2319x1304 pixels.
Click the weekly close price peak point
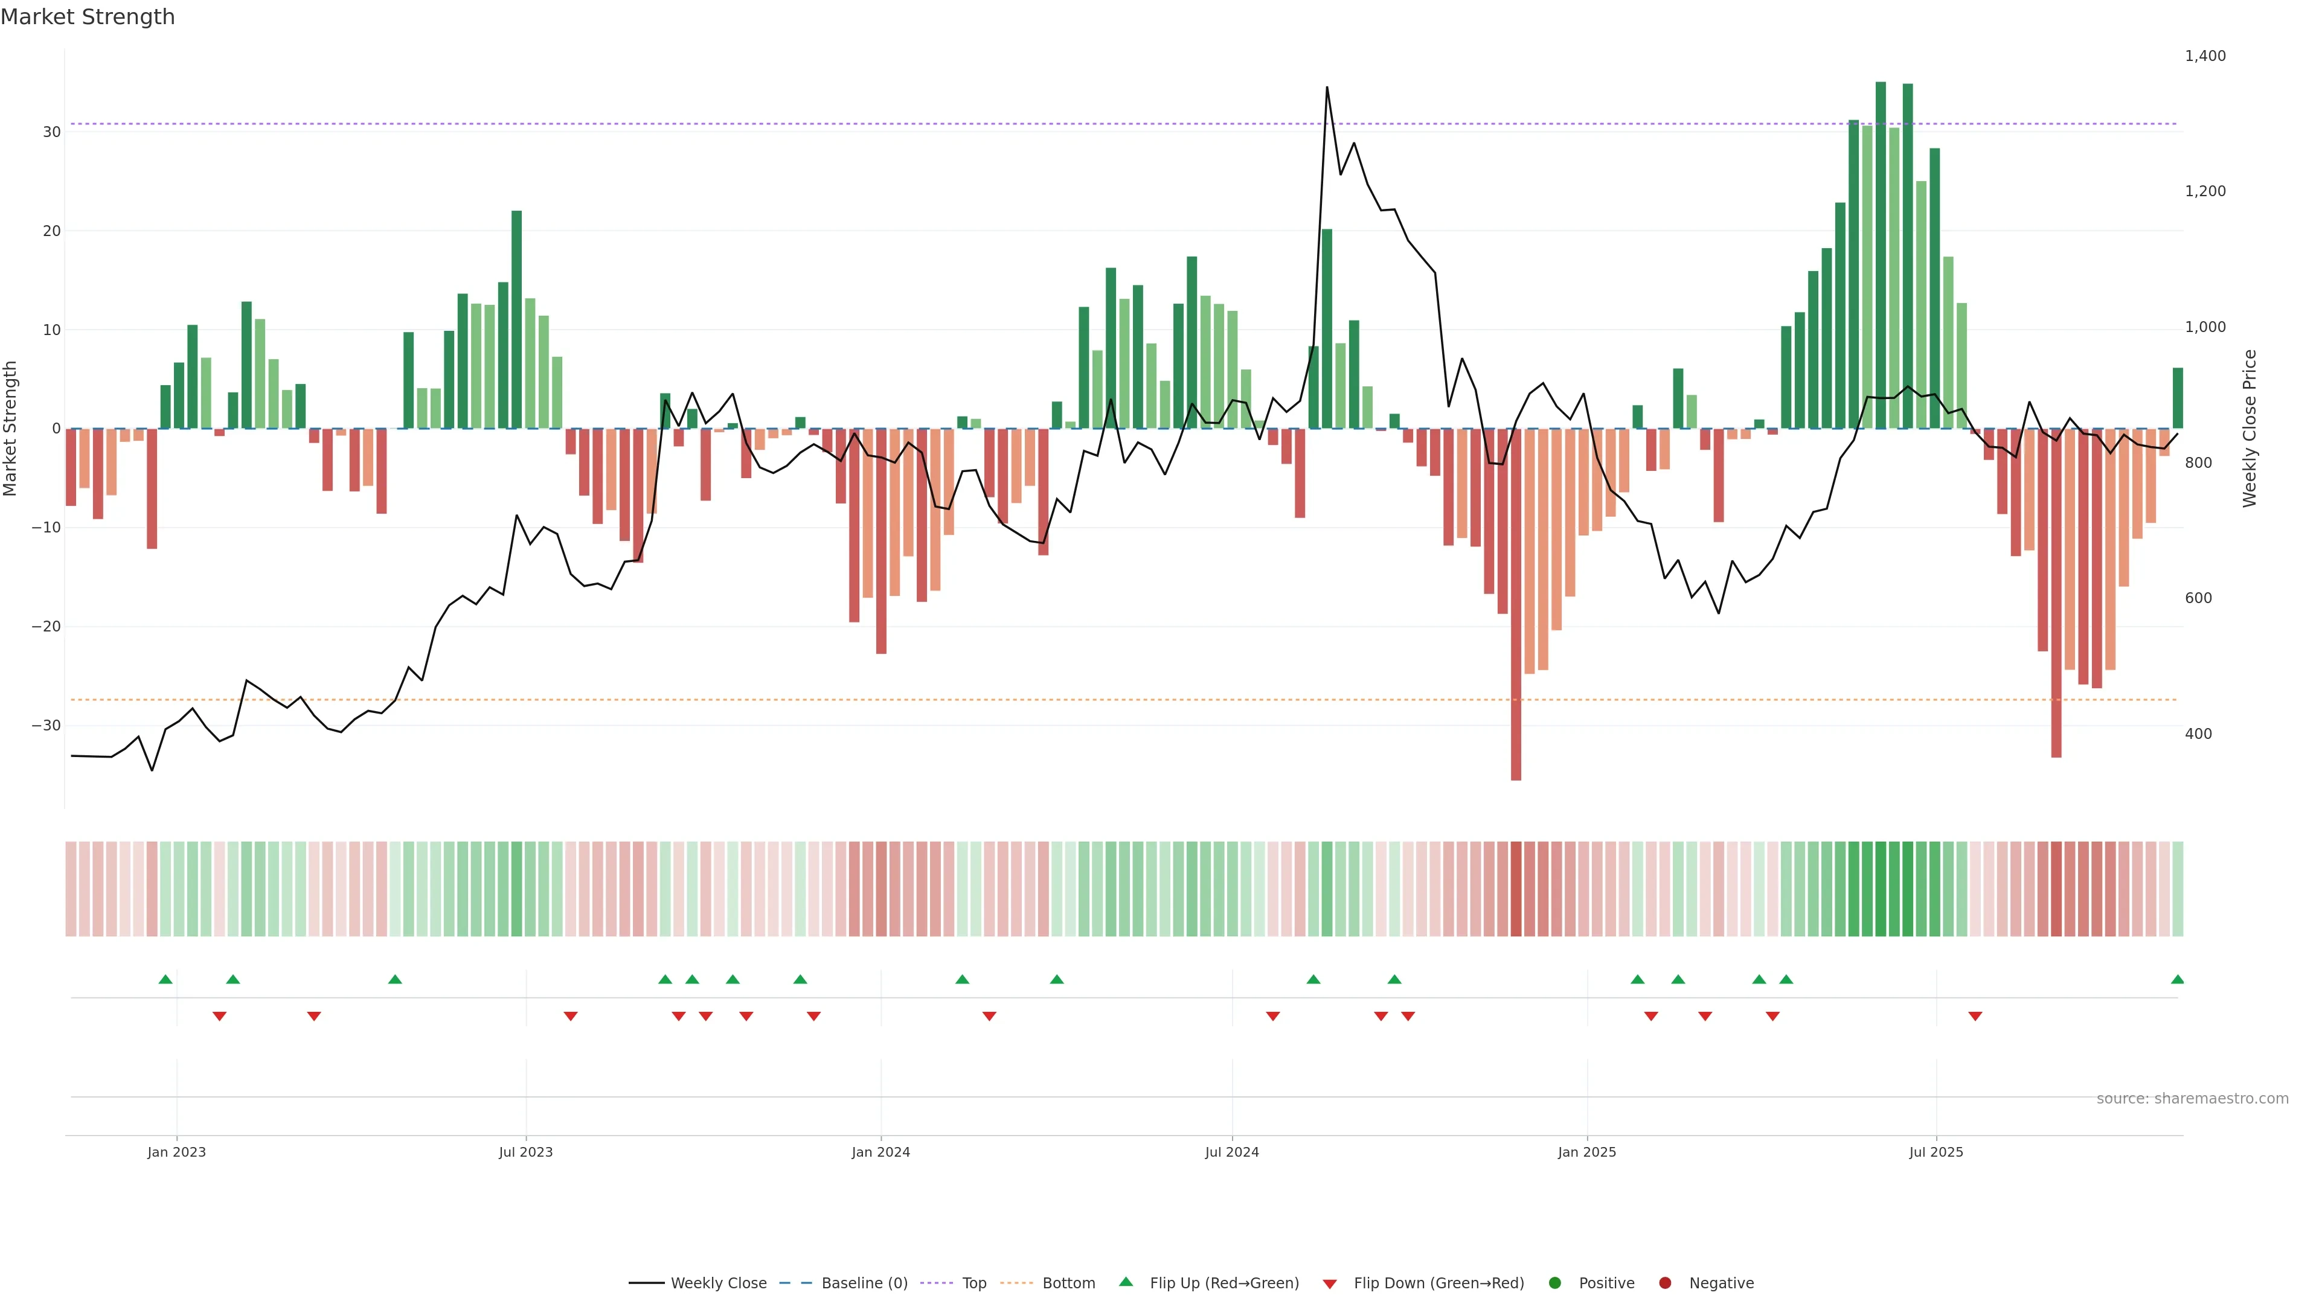coord(1327,88)
